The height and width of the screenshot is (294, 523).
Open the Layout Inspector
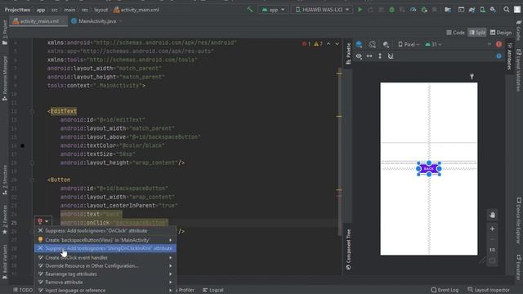(489, 290)
